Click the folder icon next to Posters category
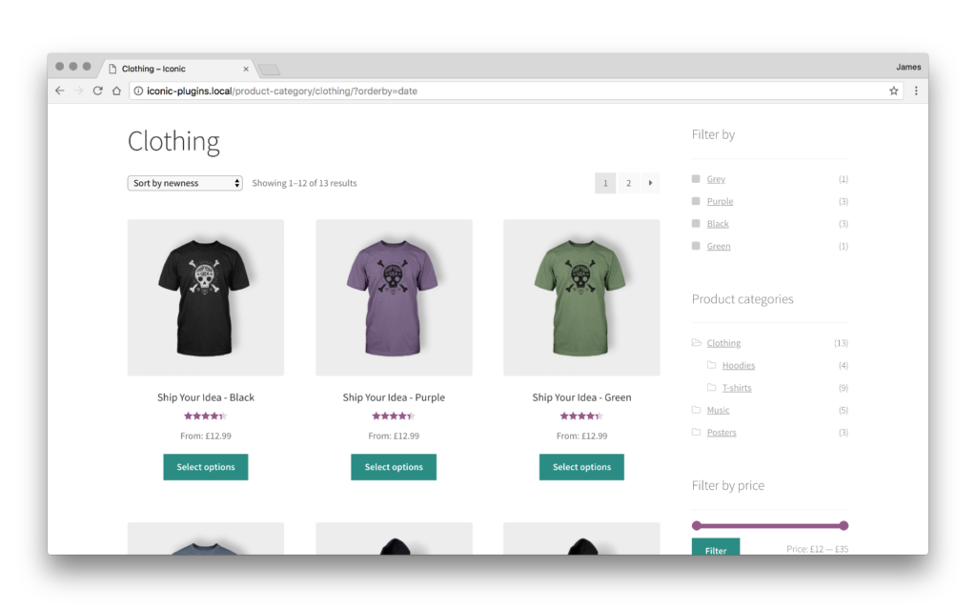 695,432
